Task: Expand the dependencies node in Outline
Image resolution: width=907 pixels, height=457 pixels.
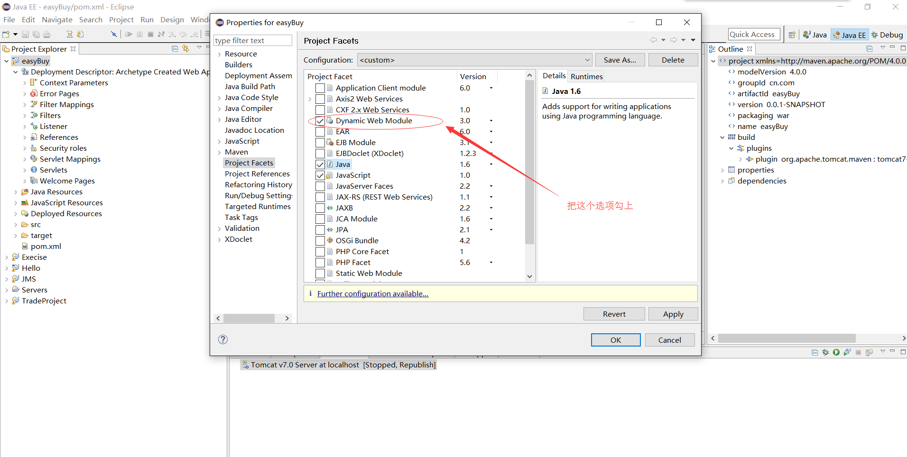Action: pyautogui.click(x=722, y=181)
